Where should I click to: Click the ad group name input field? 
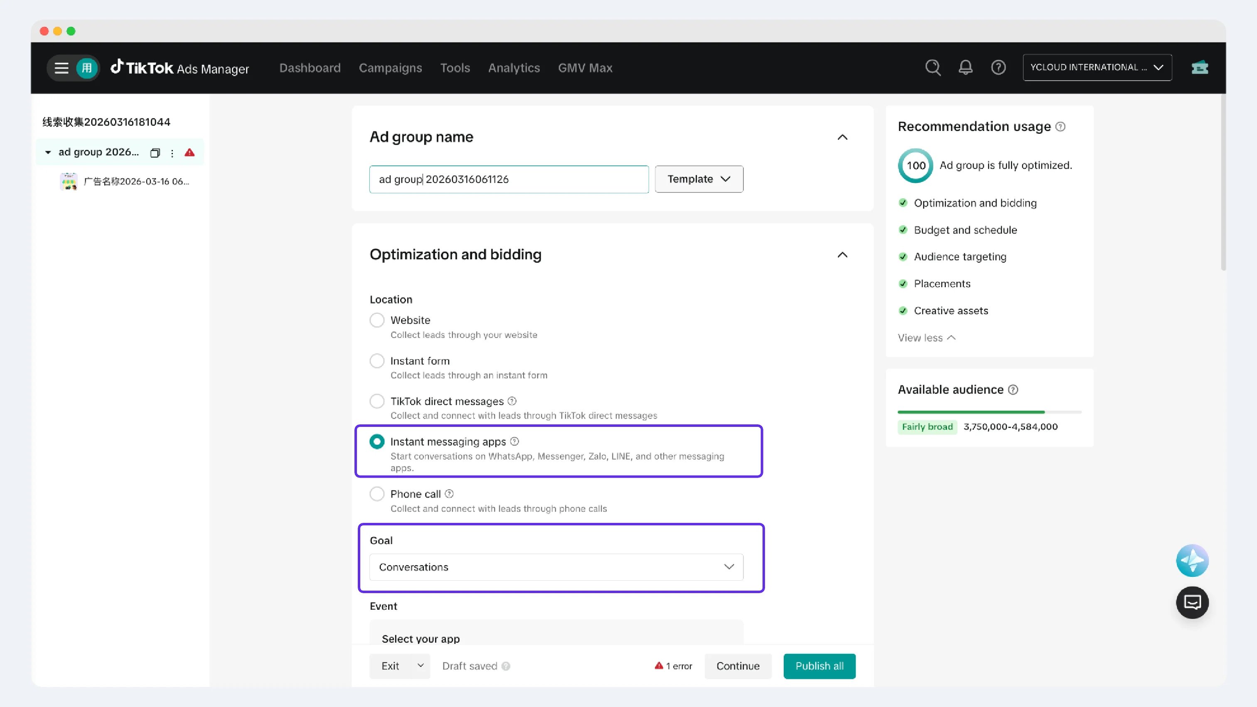[509, 179]
